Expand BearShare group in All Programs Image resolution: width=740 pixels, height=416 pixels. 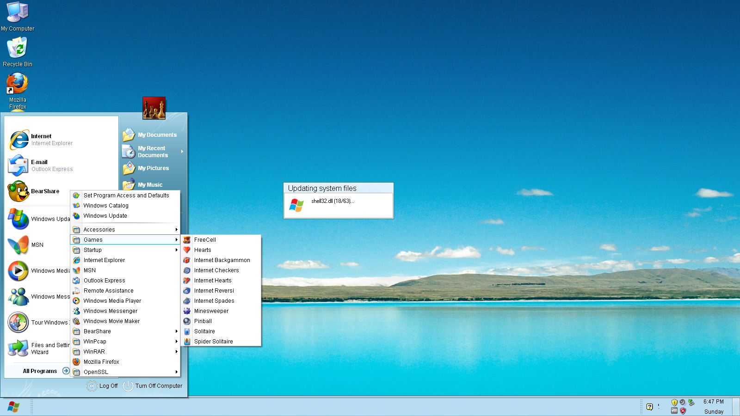pyautogui.click(x=125, y=331)
